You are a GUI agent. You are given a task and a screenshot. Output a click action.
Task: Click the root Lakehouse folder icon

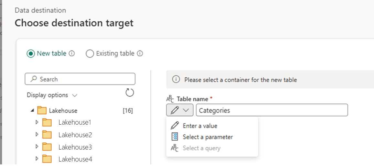tap(42, 110)
